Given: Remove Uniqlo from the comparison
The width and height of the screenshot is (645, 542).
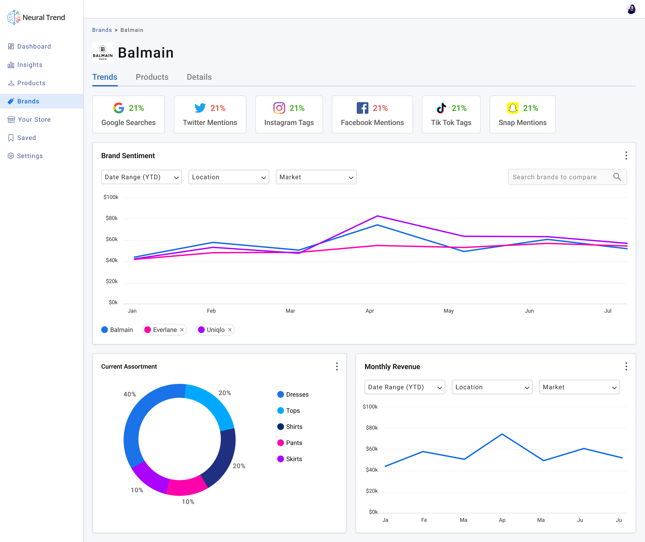Looking at the screenshot, I should (x=230, y=330).
